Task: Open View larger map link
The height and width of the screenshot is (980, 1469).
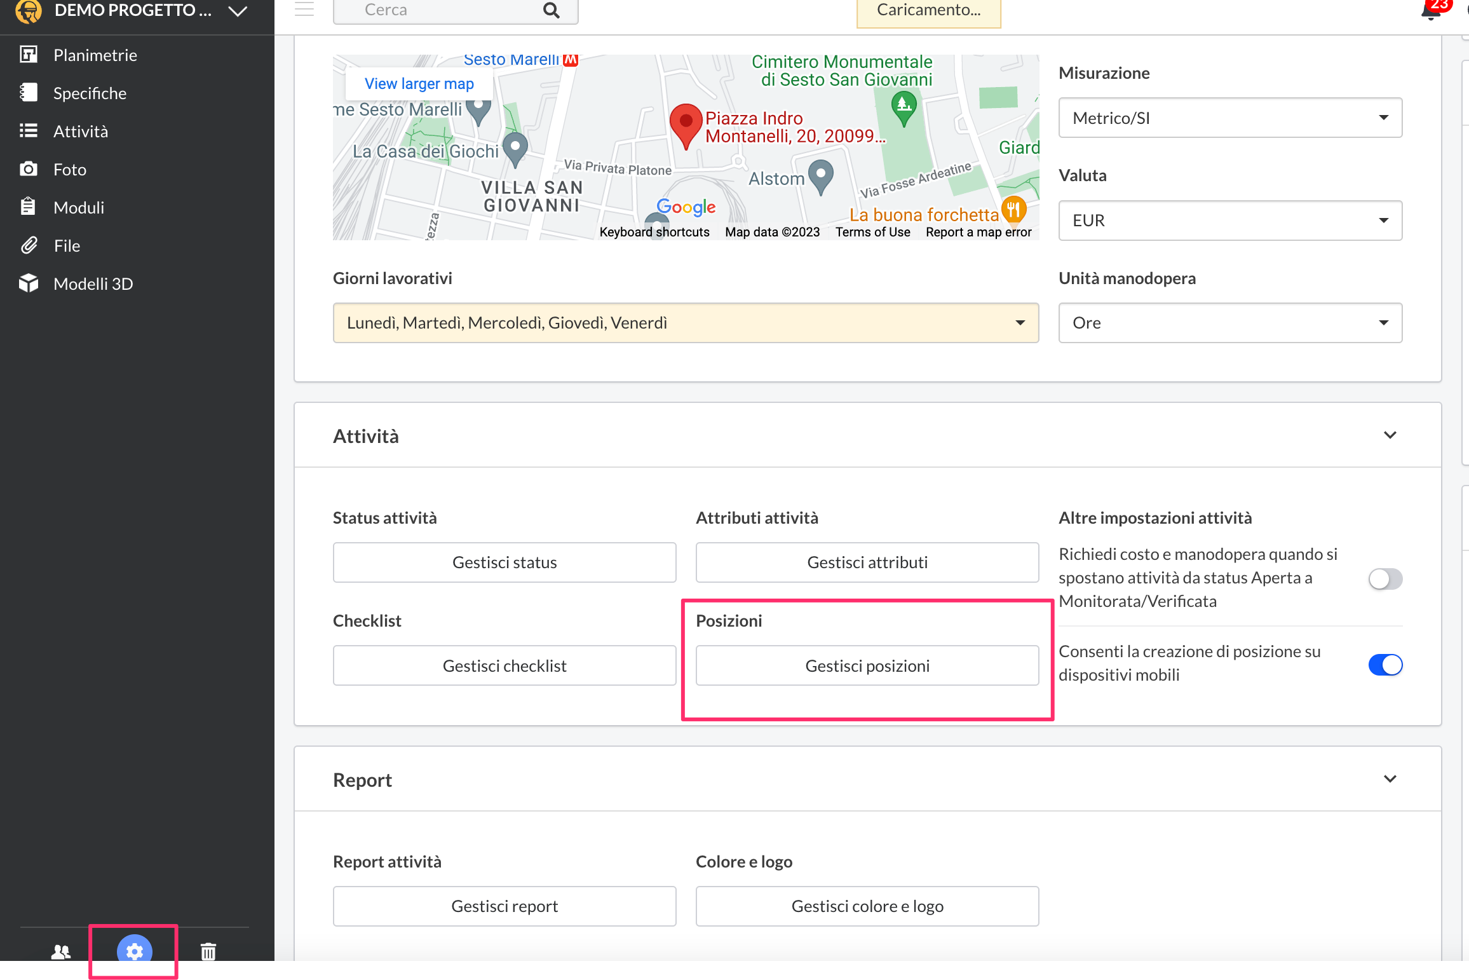Action: pos(419,83)
